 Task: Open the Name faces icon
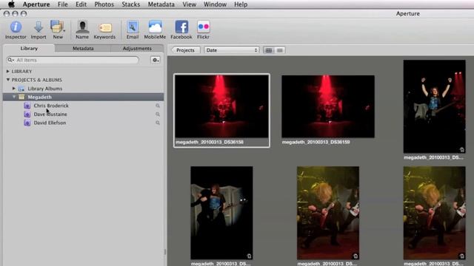pos(82,27)
